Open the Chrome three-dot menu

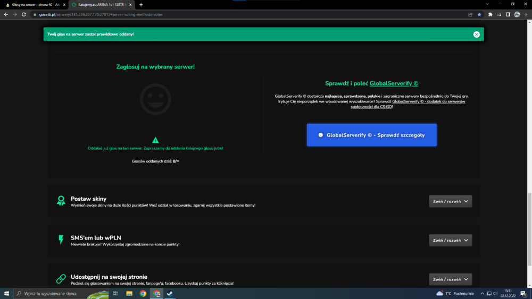pos(526,14)
